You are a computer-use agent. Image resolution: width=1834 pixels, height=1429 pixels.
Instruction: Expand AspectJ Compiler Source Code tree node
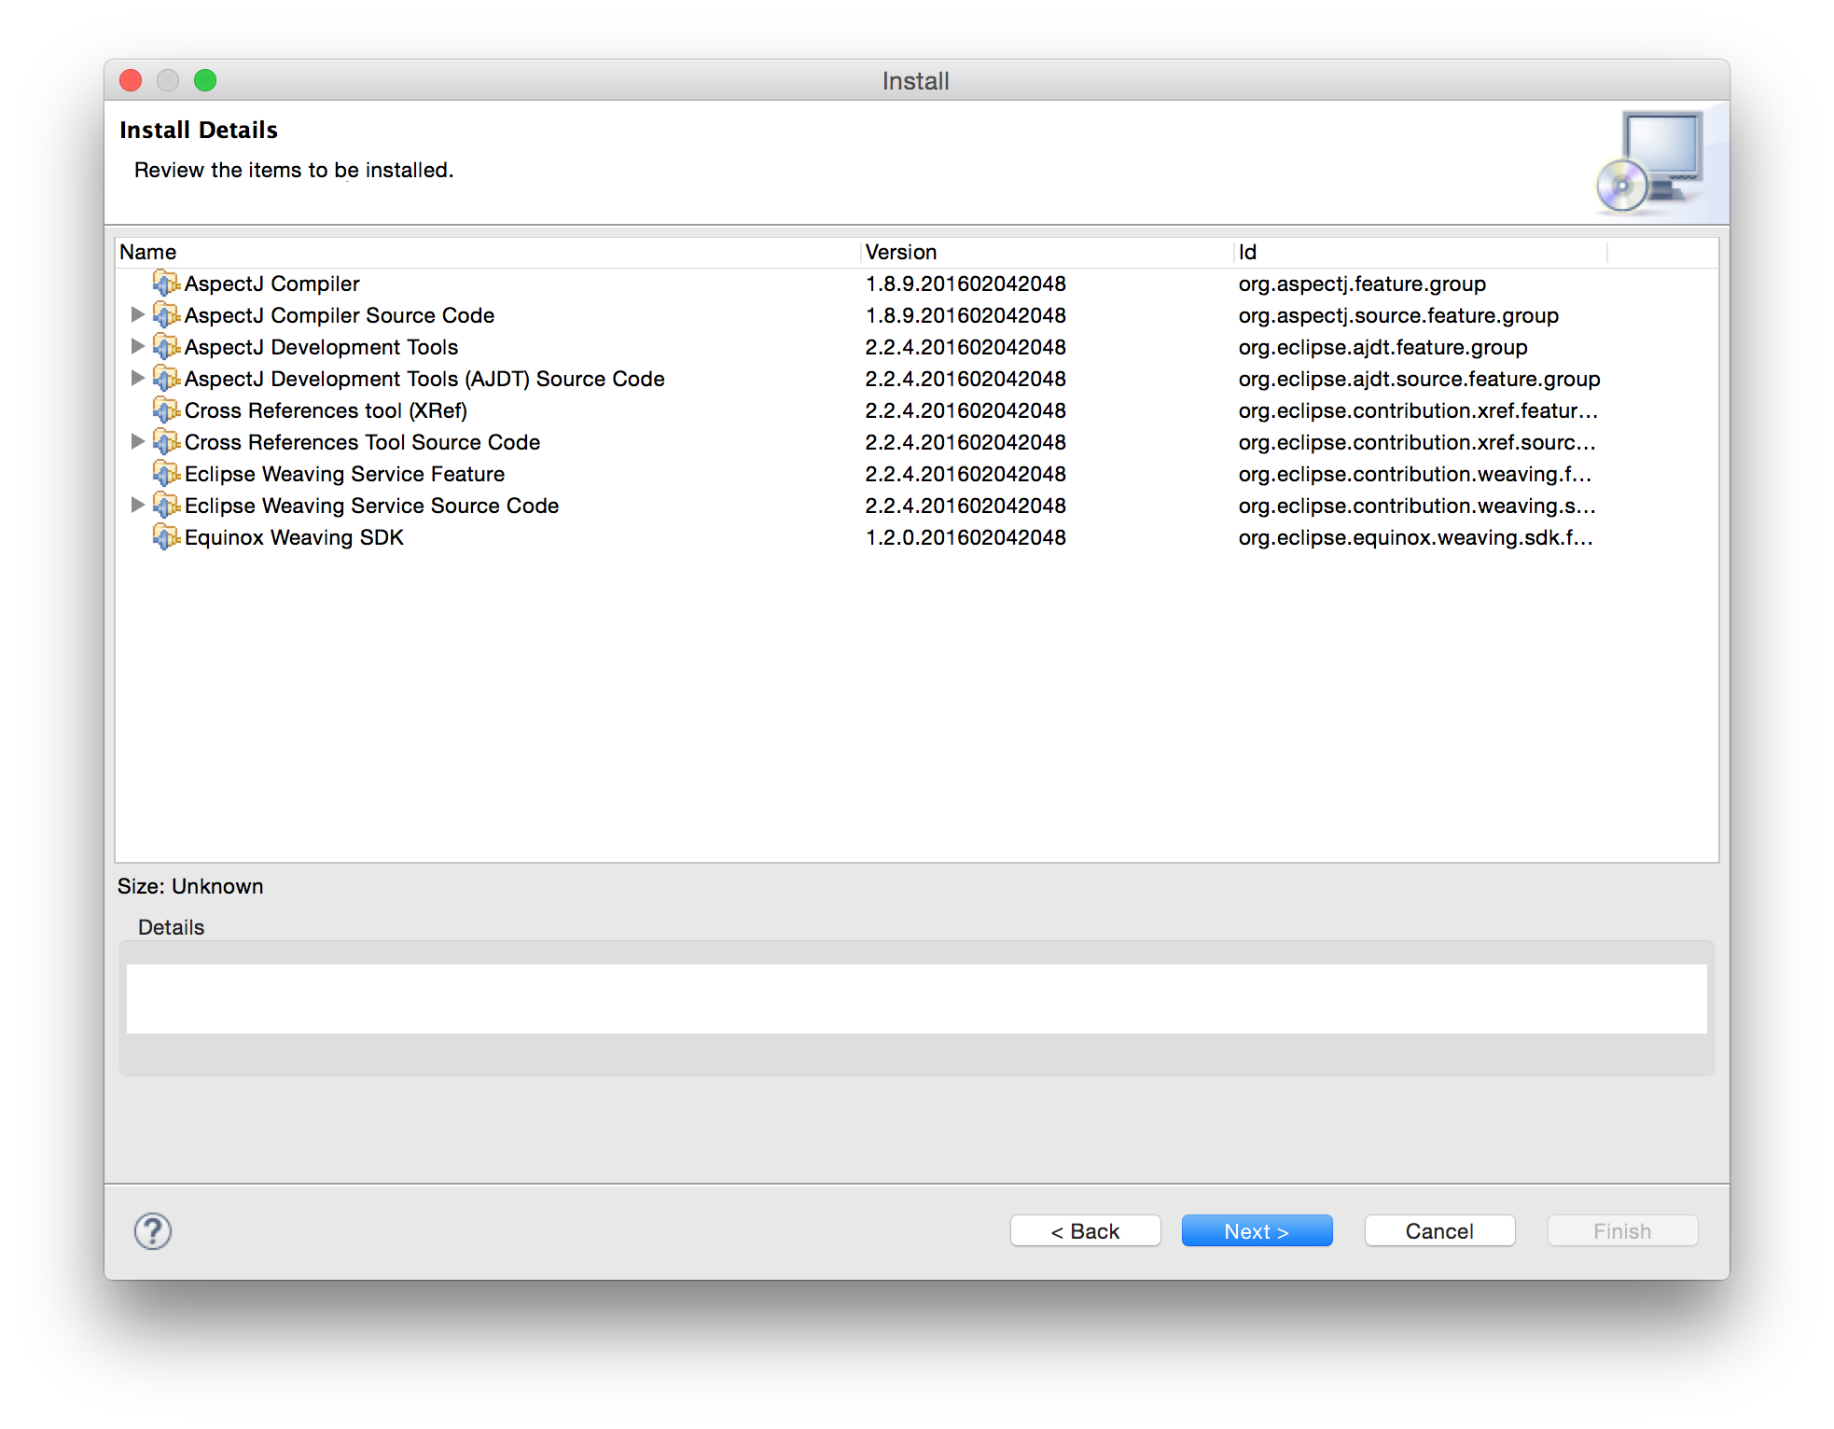(137, 315)
